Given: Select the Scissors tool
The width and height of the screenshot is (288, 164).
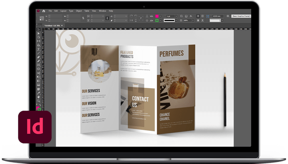Looking at the screenshot, I should [x=38, y=73].
